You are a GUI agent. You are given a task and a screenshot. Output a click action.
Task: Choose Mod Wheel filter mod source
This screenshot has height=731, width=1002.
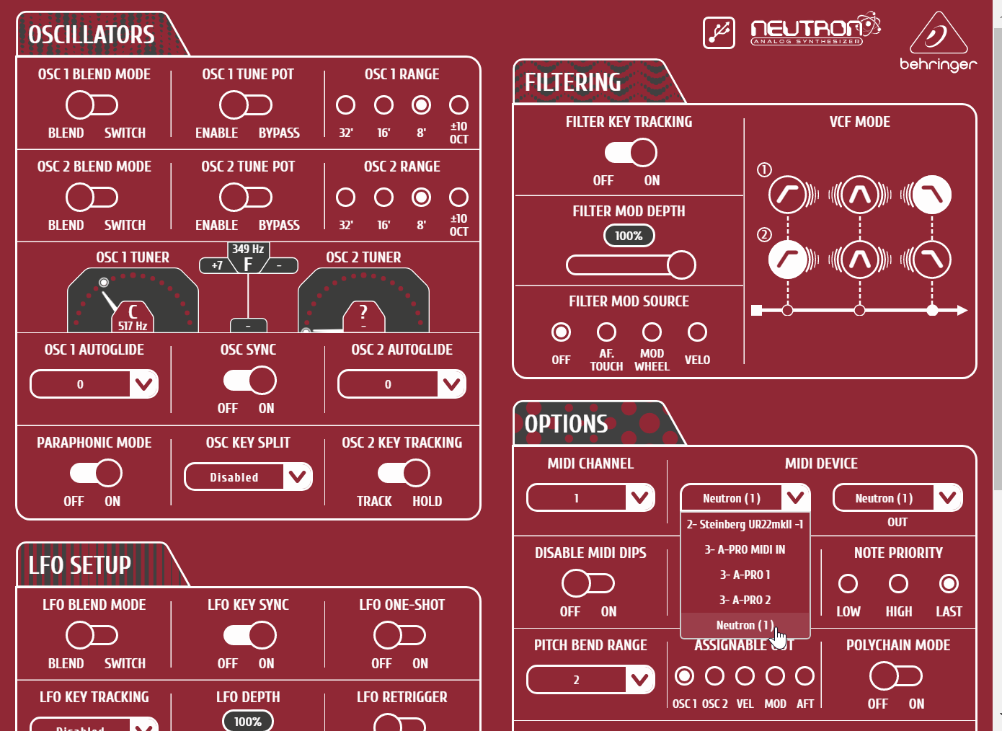pyautogui.click(x=652, y=332)
